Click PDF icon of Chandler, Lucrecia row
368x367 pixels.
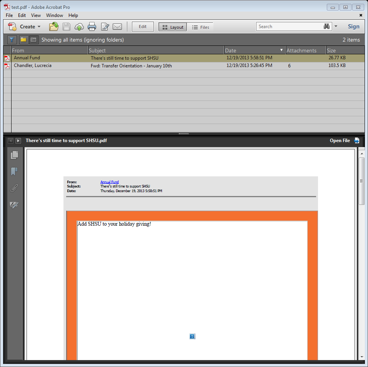(x=7, y=66)
